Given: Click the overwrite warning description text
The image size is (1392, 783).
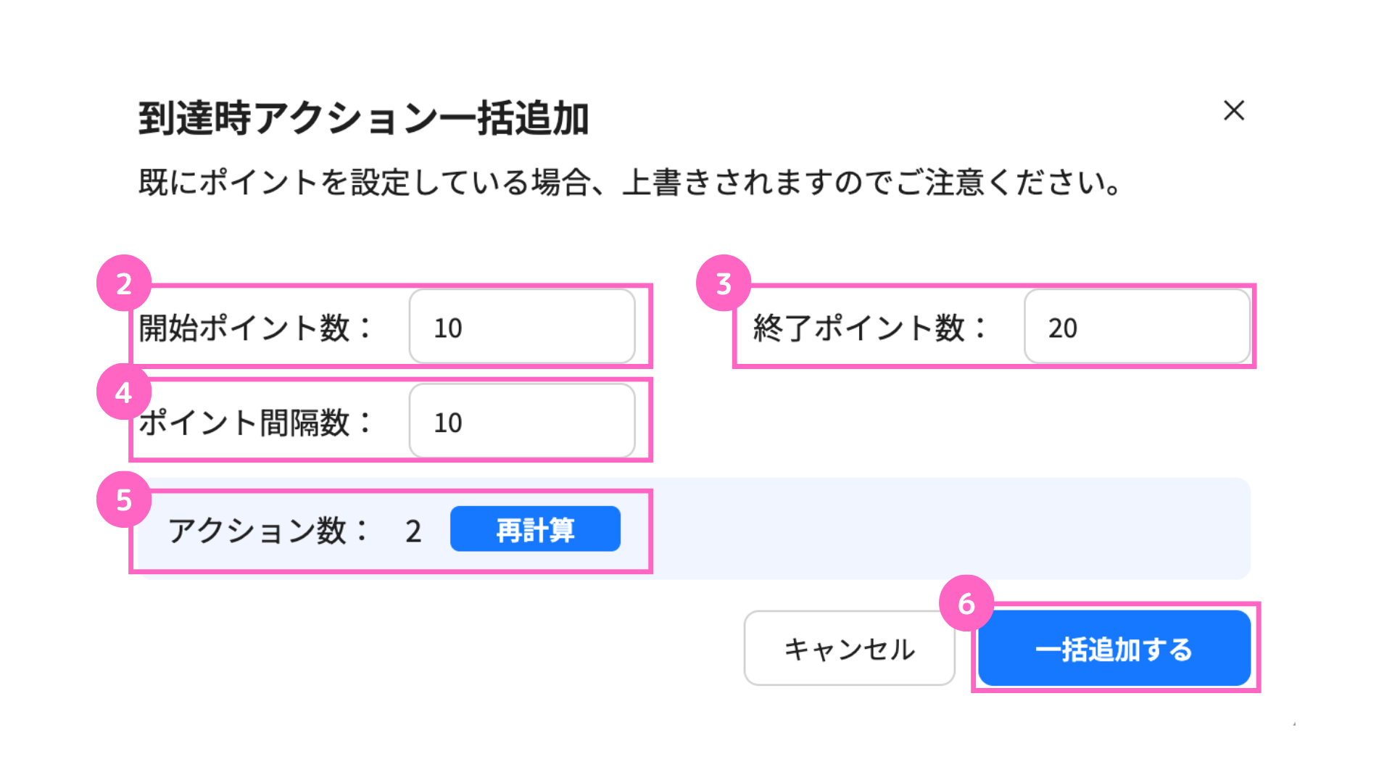Looking at the screenshot, I should click(x=629, y=182).
